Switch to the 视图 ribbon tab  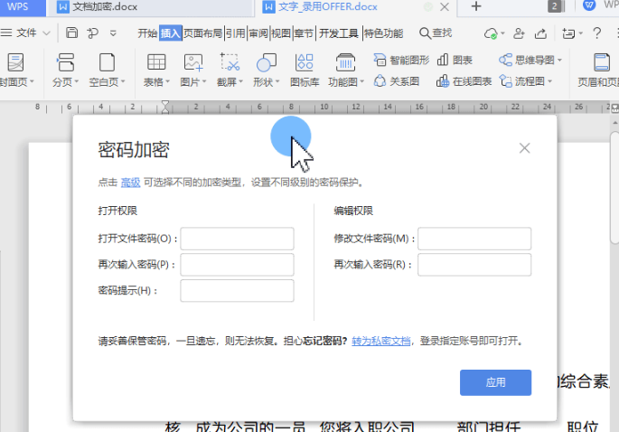(x=281, y=33)
